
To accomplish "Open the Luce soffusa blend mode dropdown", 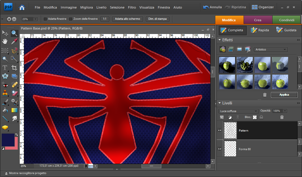I will click(x=238, y=111).
